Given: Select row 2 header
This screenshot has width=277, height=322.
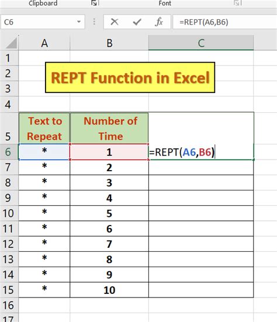Looking at the screenshot, I should 9,73.
